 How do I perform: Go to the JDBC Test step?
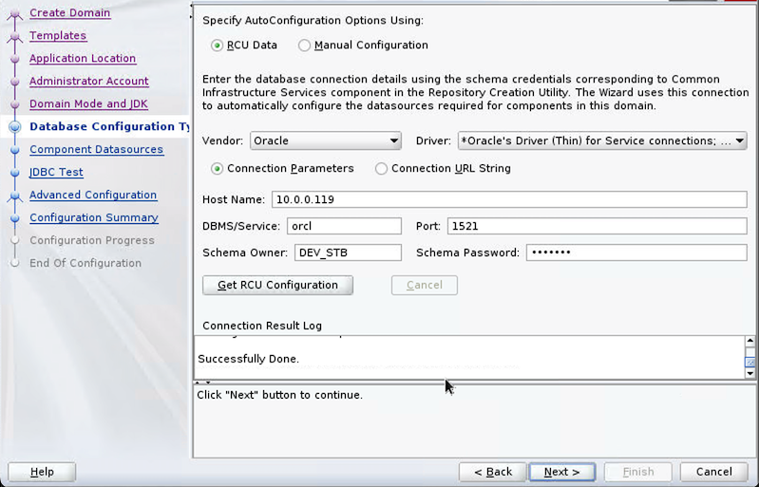click(x=56, y=172)
